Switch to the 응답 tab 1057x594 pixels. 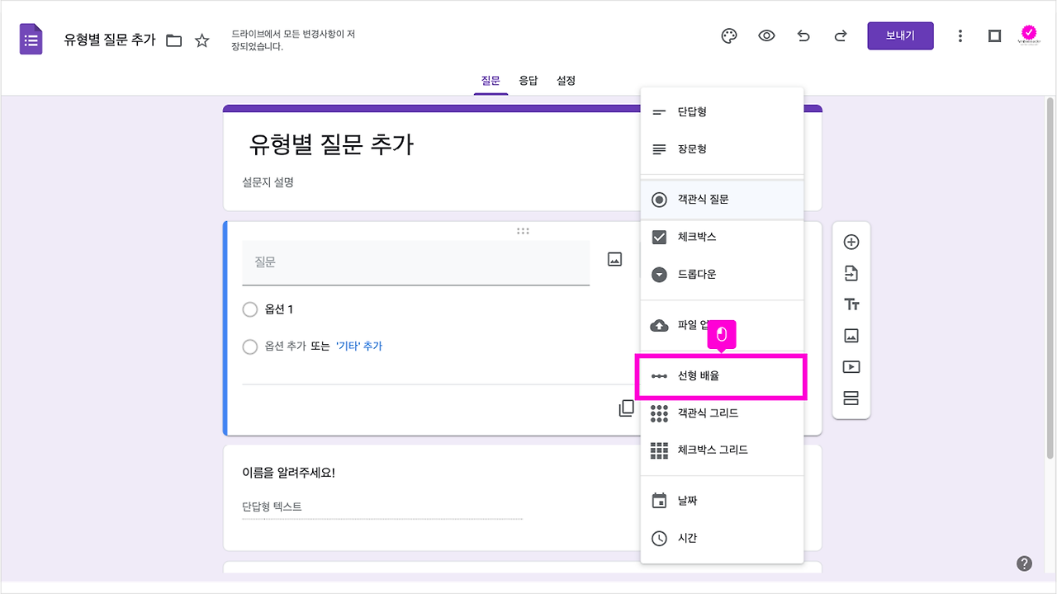tap(528, 80)
